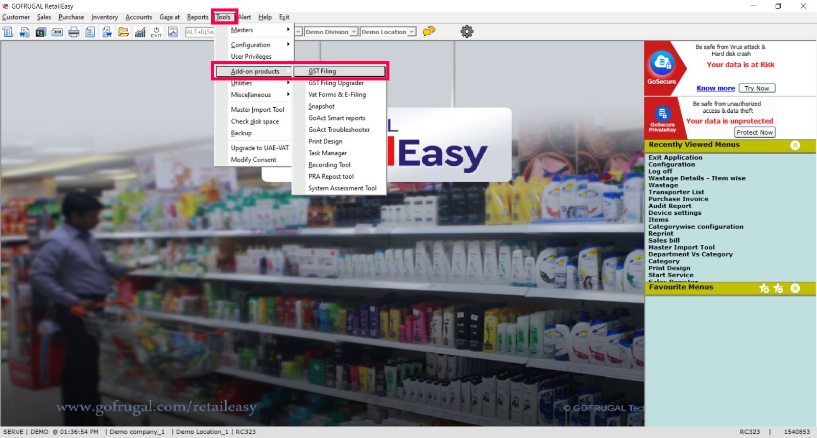Image resolution: width=817 pixels, height=438 pixels.
Task: Open Wastage Details - Item wise recent menu
Action: coord(697,178)
